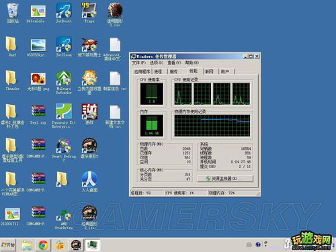
Task: Switch to the 联网 (Networking) tab
Action: (x=209, y=71)
